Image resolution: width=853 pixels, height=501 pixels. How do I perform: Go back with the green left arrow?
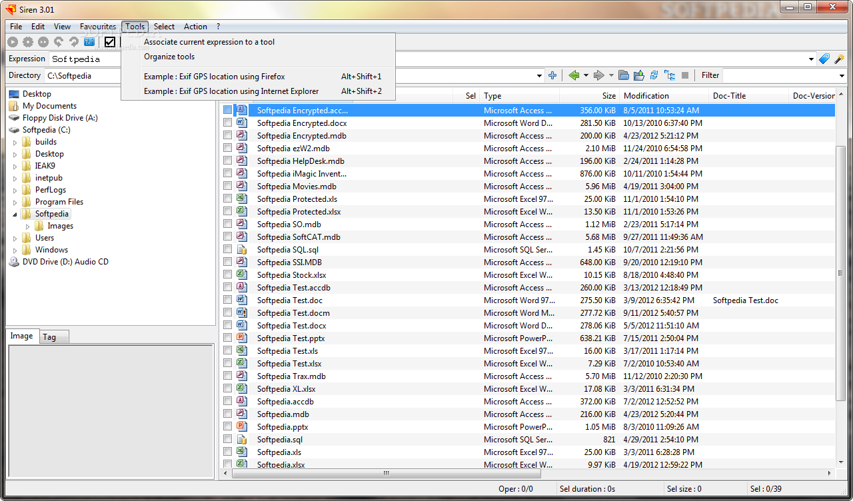[574, 75]
